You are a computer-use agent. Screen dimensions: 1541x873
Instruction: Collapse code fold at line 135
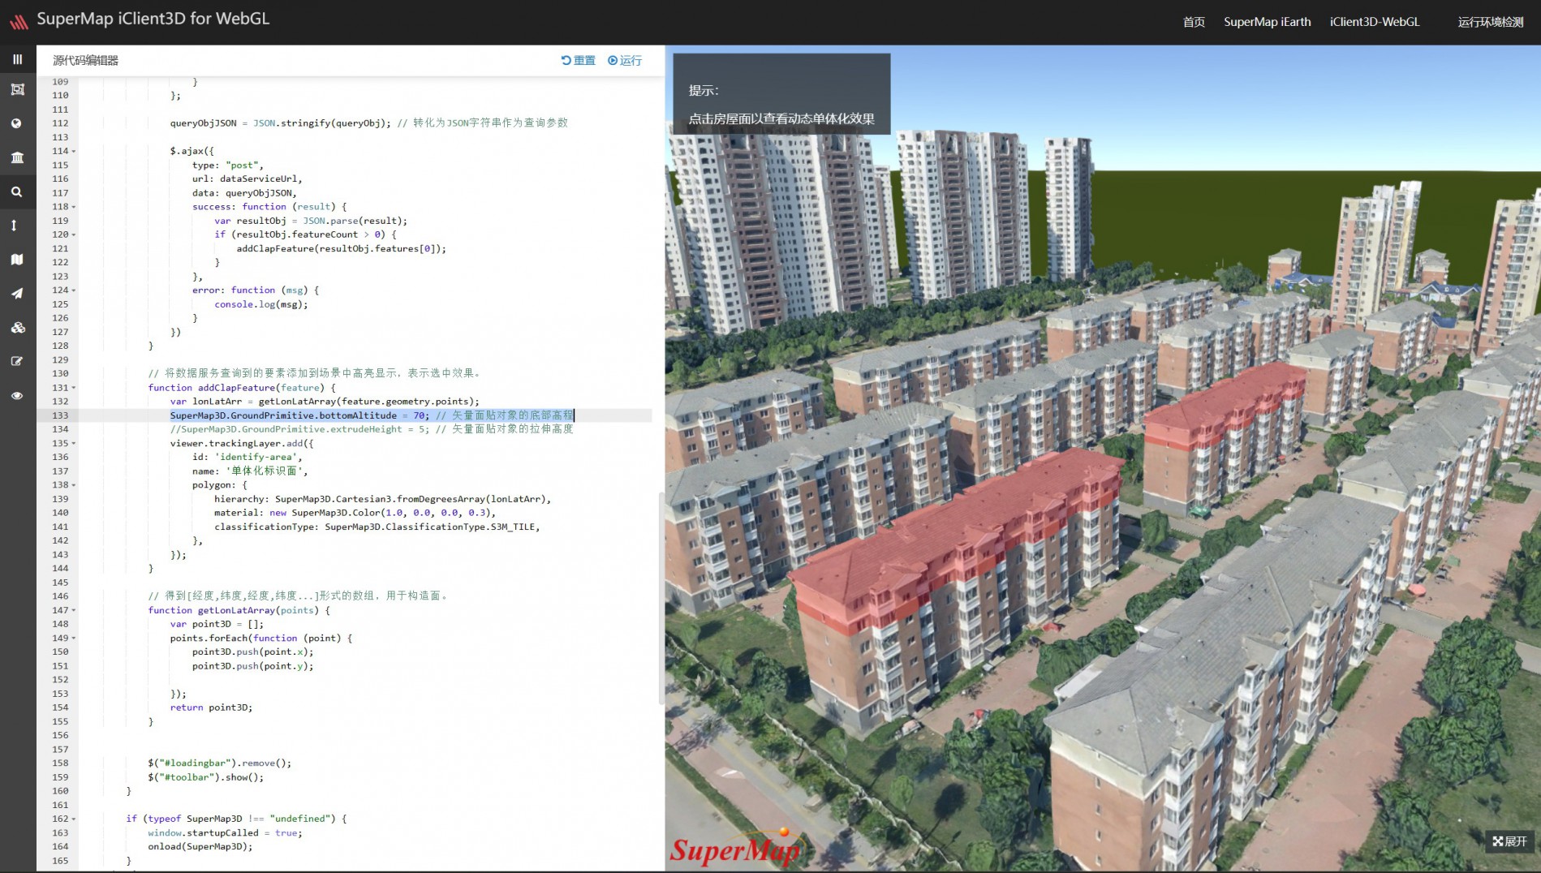click(x=74, y=443)
